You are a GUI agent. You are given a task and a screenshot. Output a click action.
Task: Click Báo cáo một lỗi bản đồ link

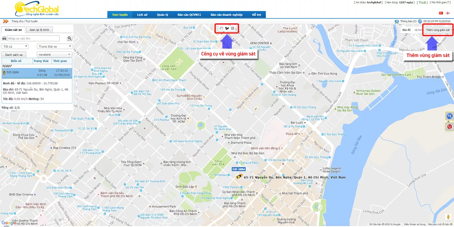[440, 224]
